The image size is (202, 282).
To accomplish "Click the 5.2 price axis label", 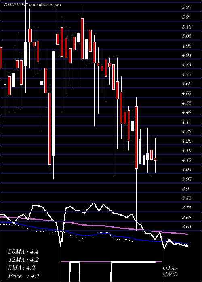I will pos(185,17).
